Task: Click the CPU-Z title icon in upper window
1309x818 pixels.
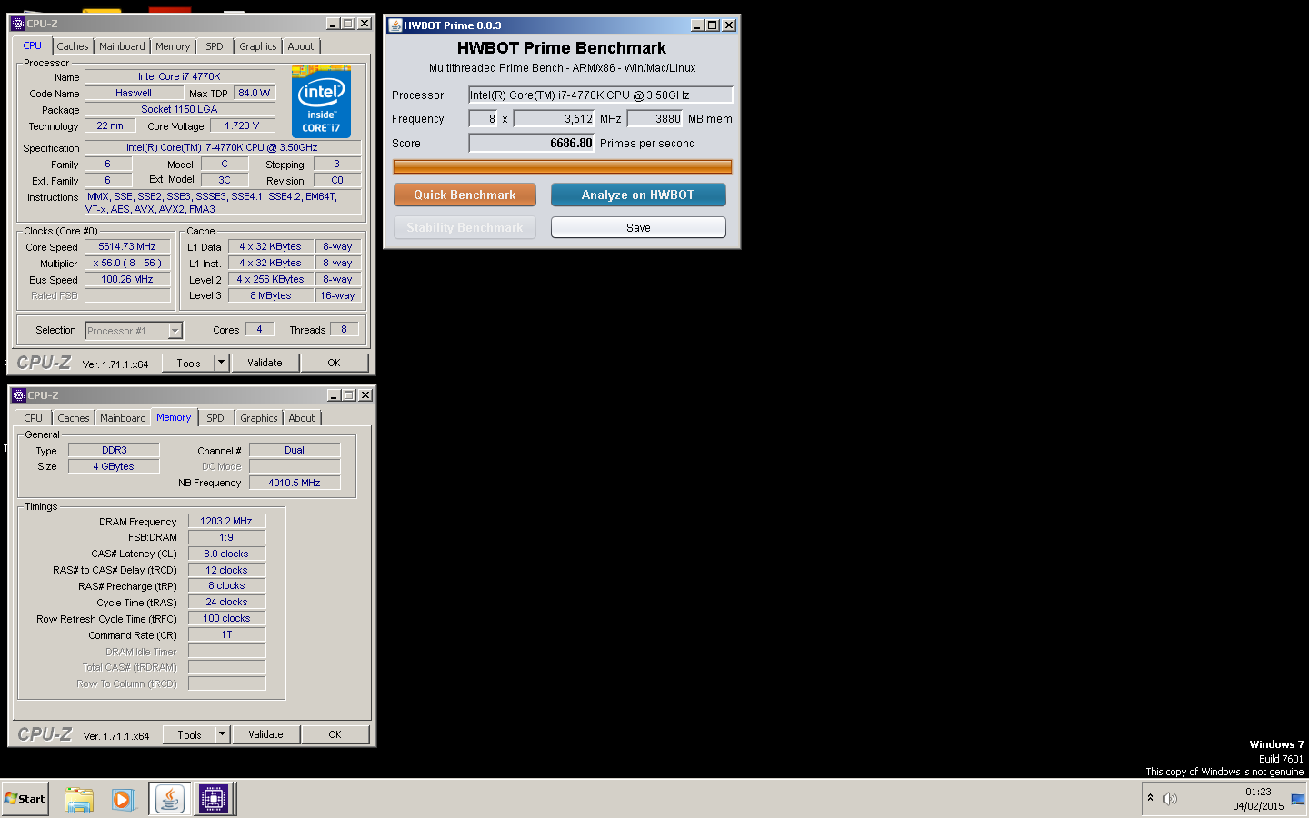Action: pos(17,24)
